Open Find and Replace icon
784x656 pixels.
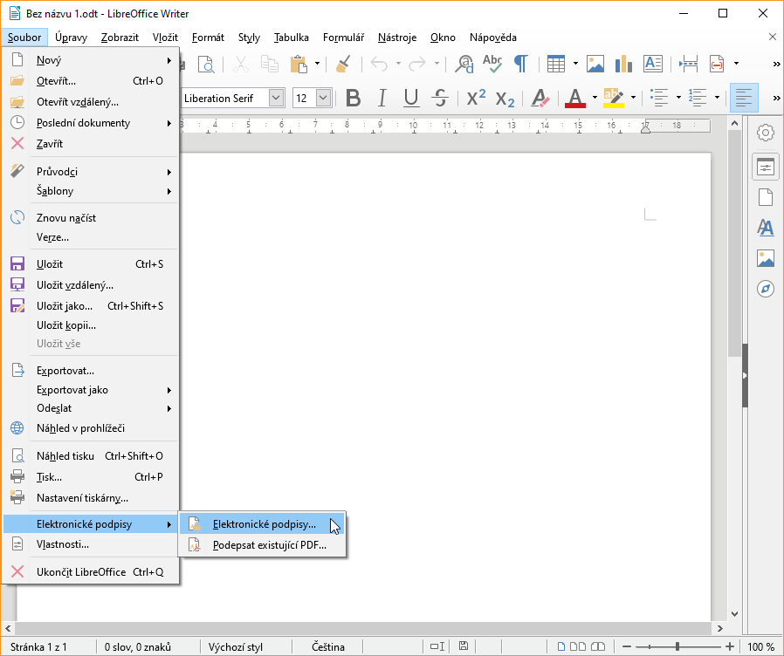[x=464, y=64]
